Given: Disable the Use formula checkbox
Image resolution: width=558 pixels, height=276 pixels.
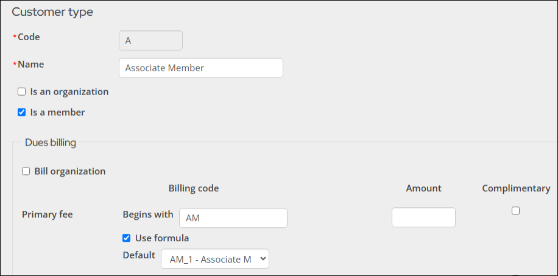Looking at the screenshot, I should point(127,238).
